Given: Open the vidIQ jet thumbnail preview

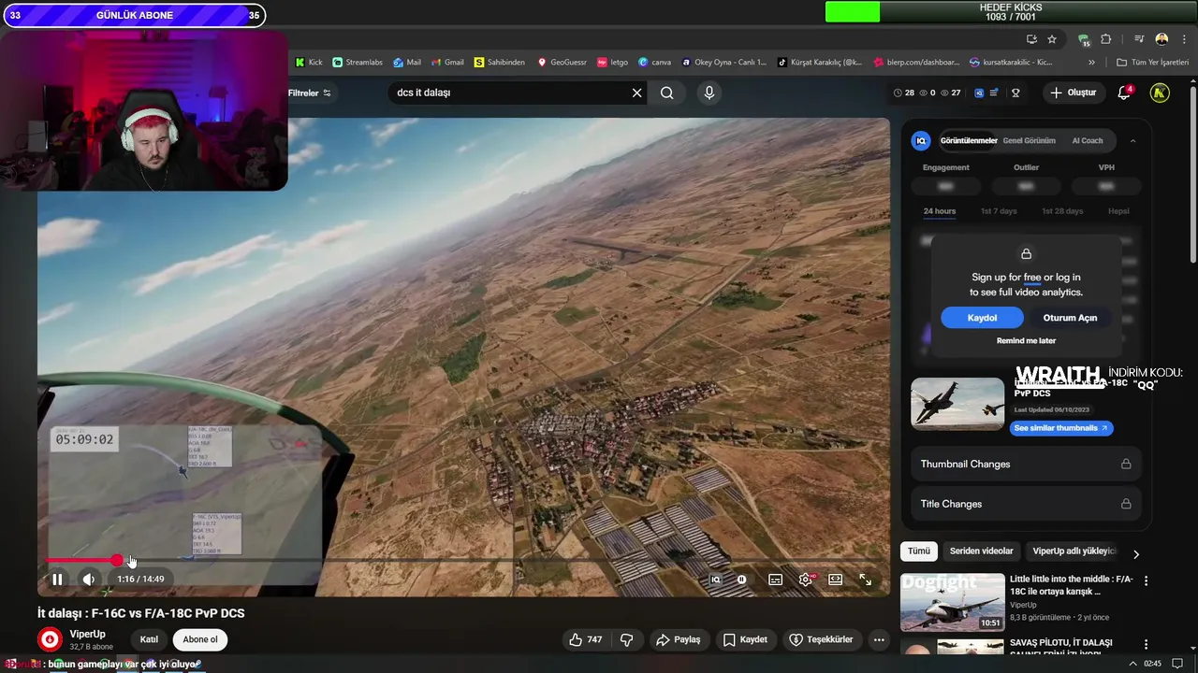Looking at the screenshot, I should click(957, 404).
